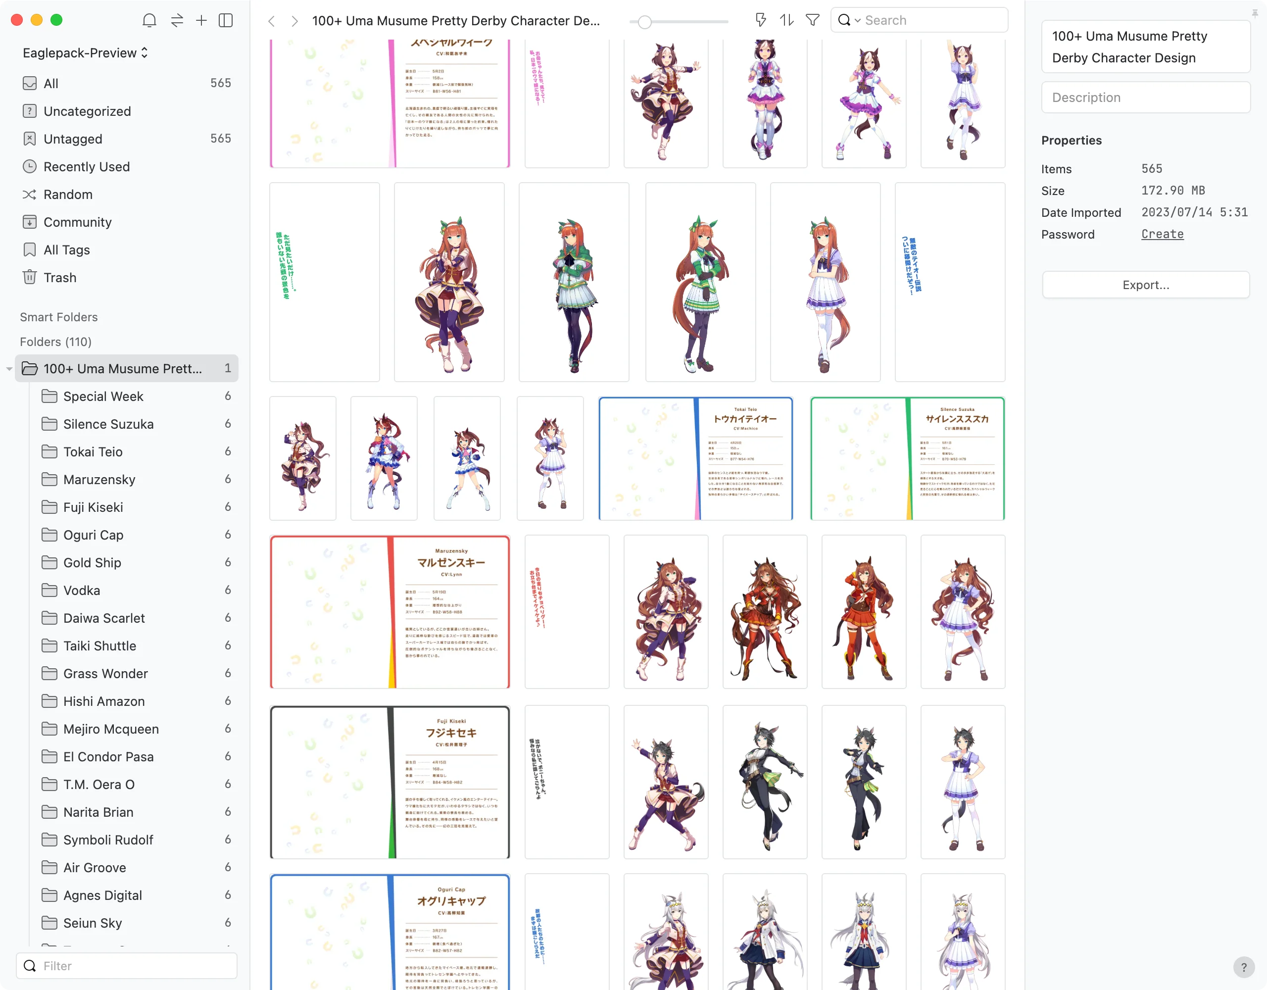This screenshot has height=990, width=1267.
Task: Click the folder Filter field
Action: pyautogui.click(x=127, y=966)
